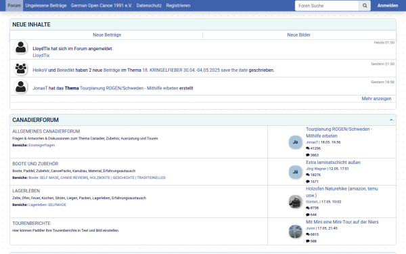Open the Allgemeines Canadierforum board
The image size is (406, 254).
(x=46, y=131)
